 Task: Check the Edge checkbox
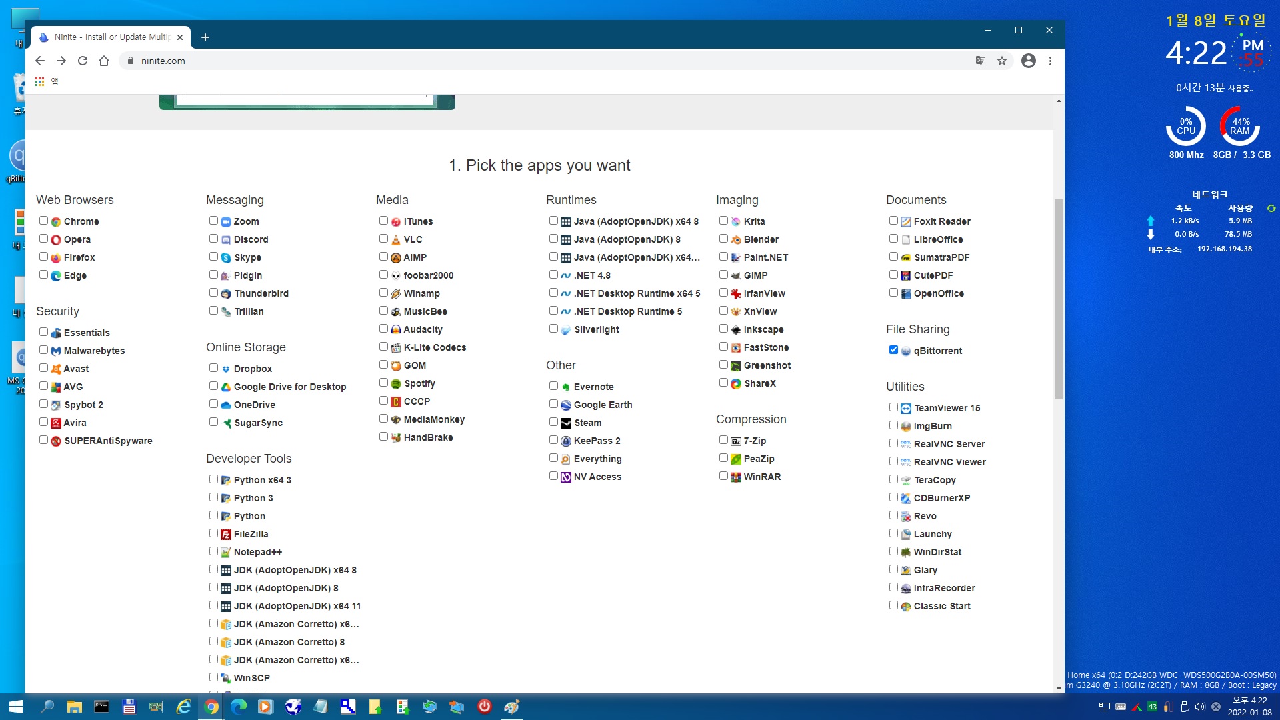(x=43, y=275)
